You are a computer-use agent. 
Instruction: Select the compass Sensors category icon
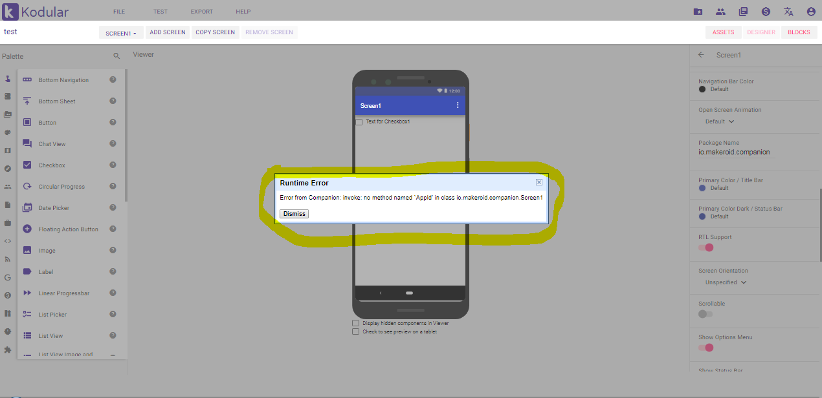click(8, 169)
